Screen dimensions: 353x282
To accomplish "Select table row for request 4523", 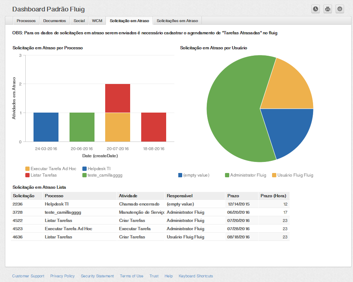I will pos(150,229).
